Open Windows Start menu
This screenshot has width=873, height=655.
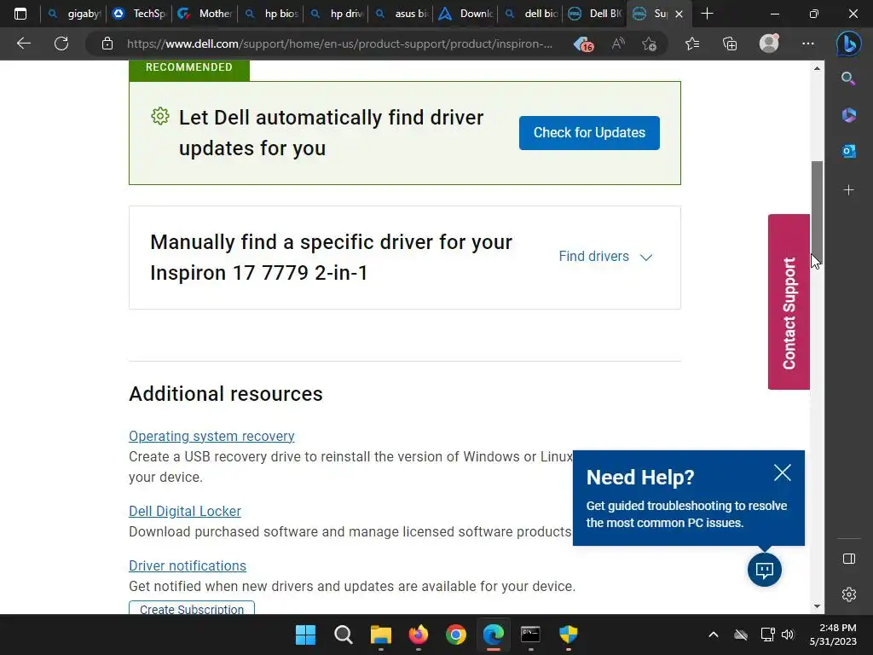coord(305,635)
